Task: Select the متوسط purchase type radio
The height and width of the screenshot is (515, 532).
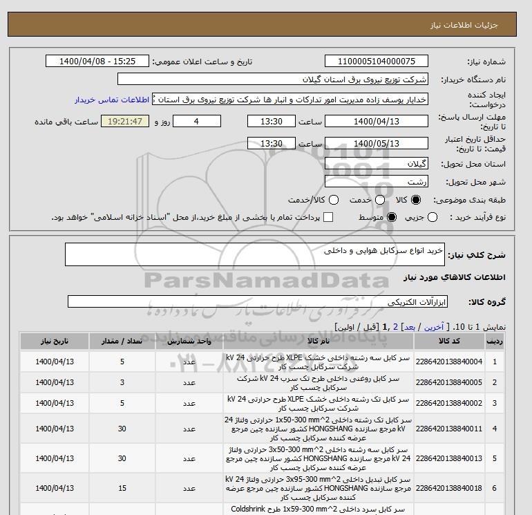Action: click(x=392, y=217)
